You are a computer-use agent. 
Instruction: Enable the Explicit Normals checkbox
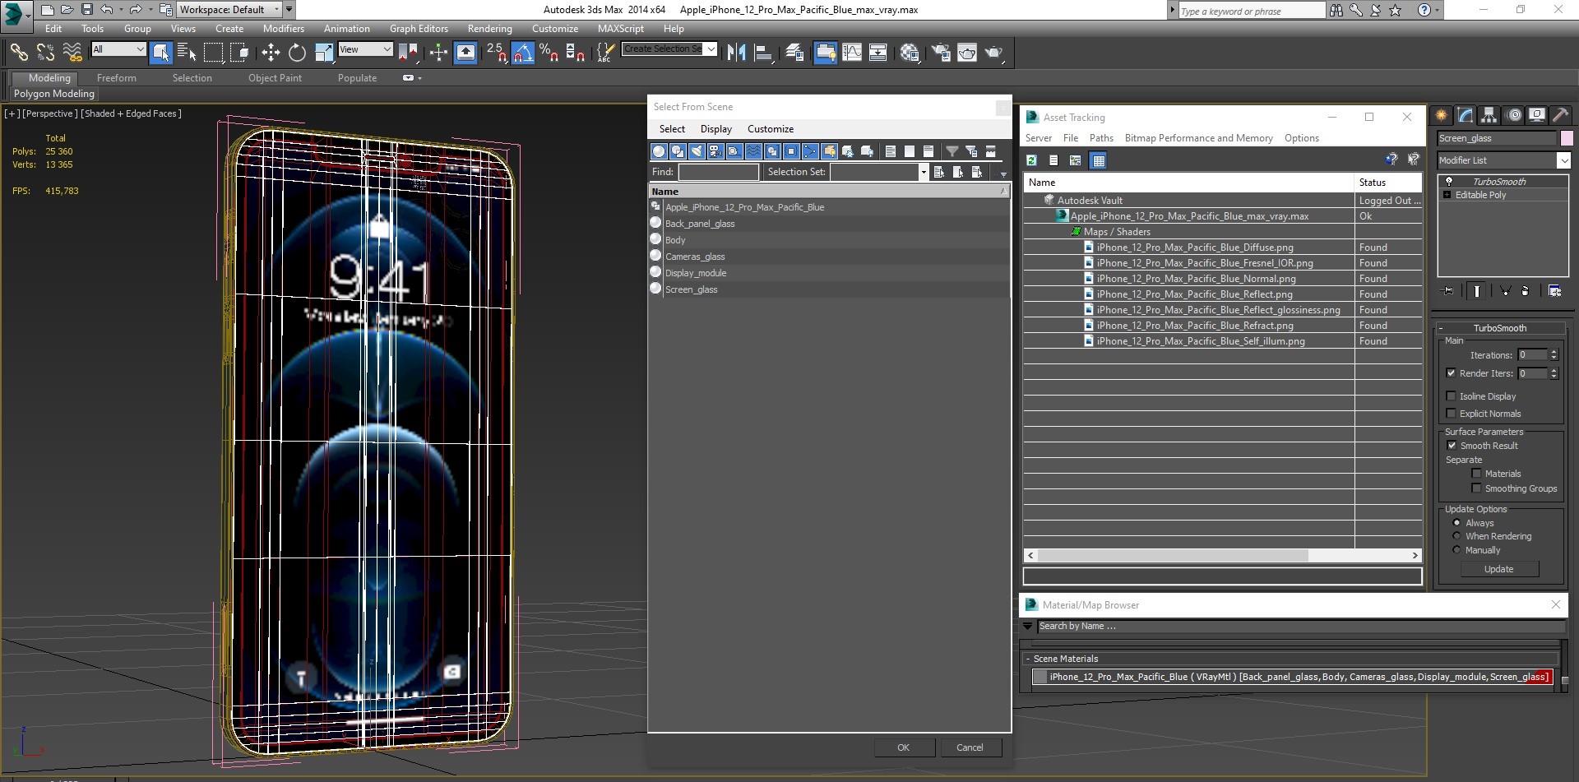[1451, 413]
